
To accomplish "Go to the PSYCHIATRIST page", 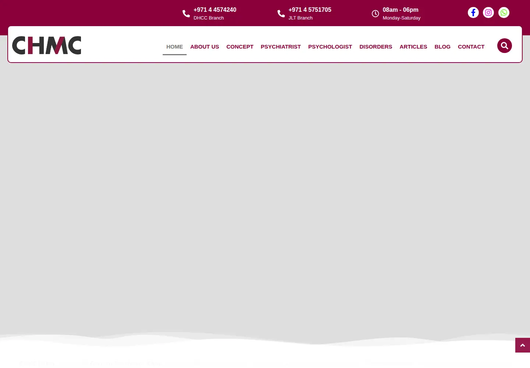I will pyautogui.click(x=281, y=47).
